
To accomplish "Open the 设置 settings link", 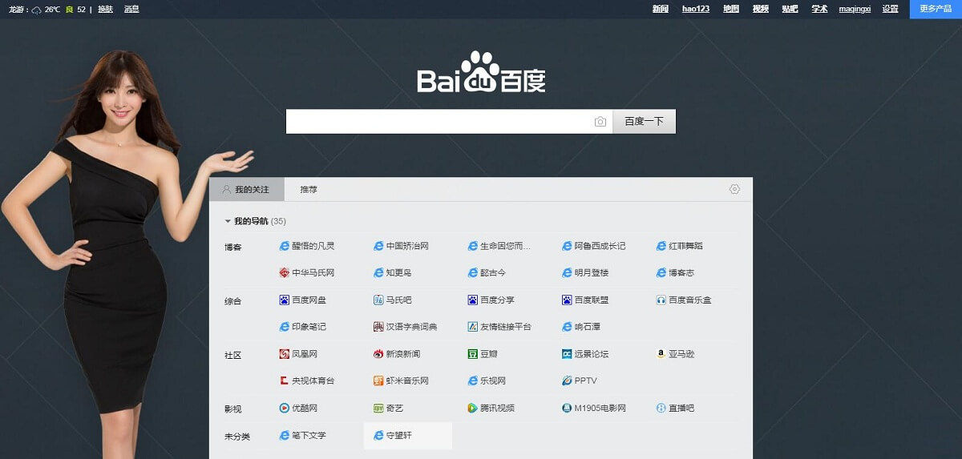I will (x=891, y=10).
